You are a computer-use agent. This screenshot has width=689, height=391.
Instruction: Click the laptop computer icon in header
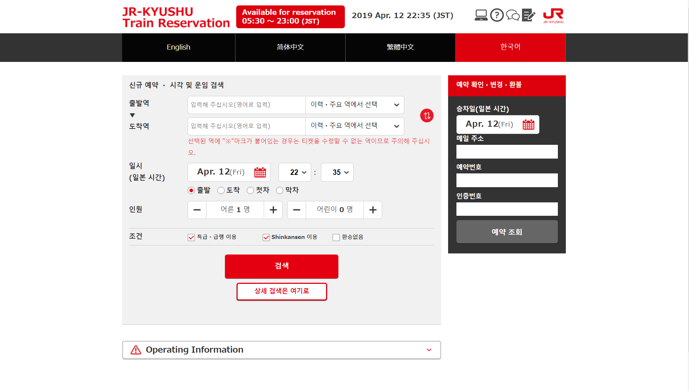[481, 15]
